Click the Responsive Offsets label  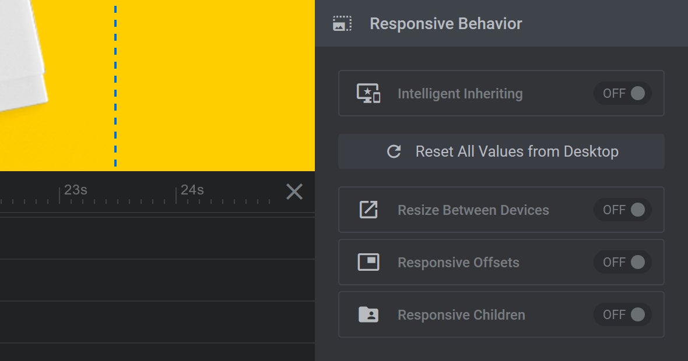(x=458, y=263)
